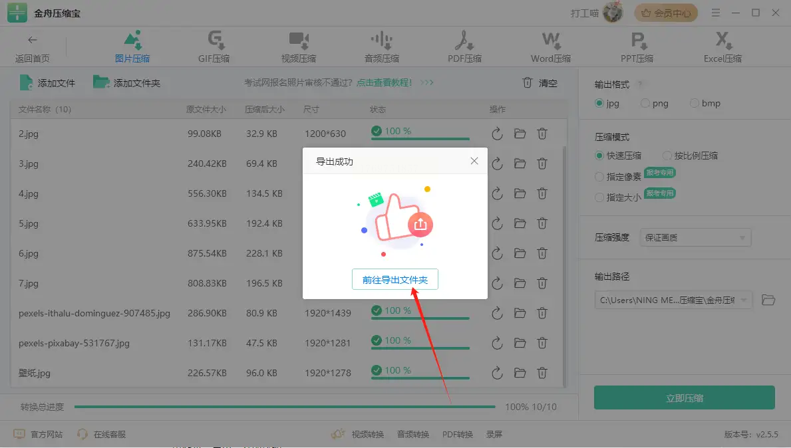Click 添加文件 add file button
This screenshot has height=448, width=791.
[47, 82]
